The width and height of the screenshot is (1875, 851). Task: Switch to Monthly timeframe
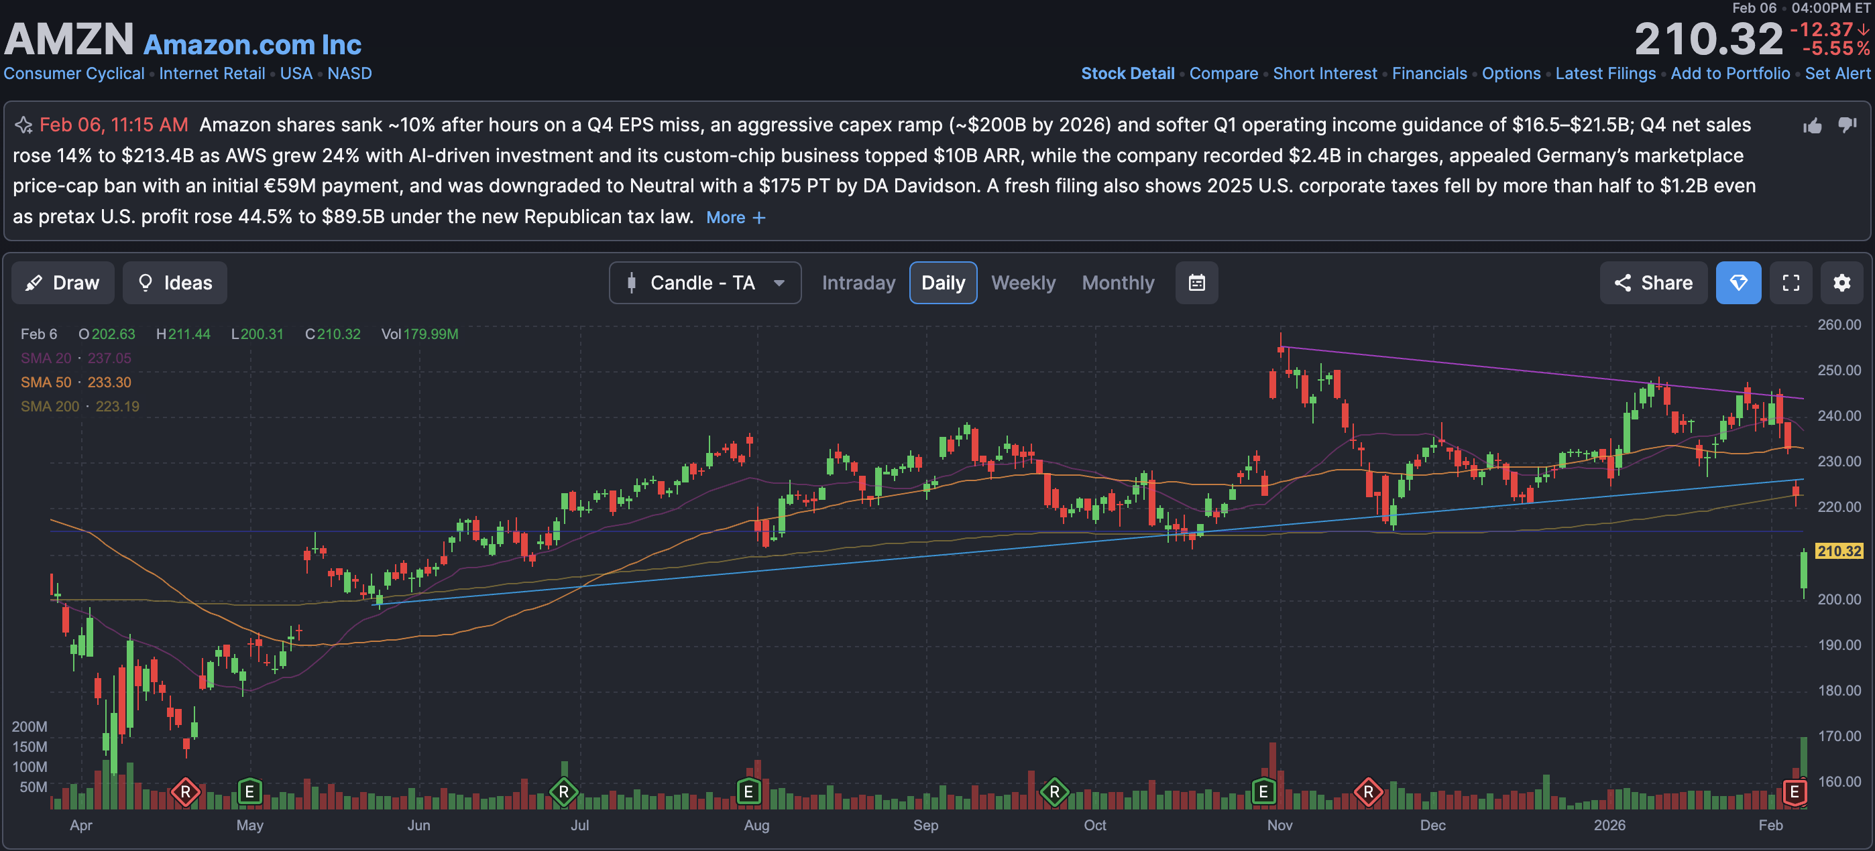click(1117, 283)
